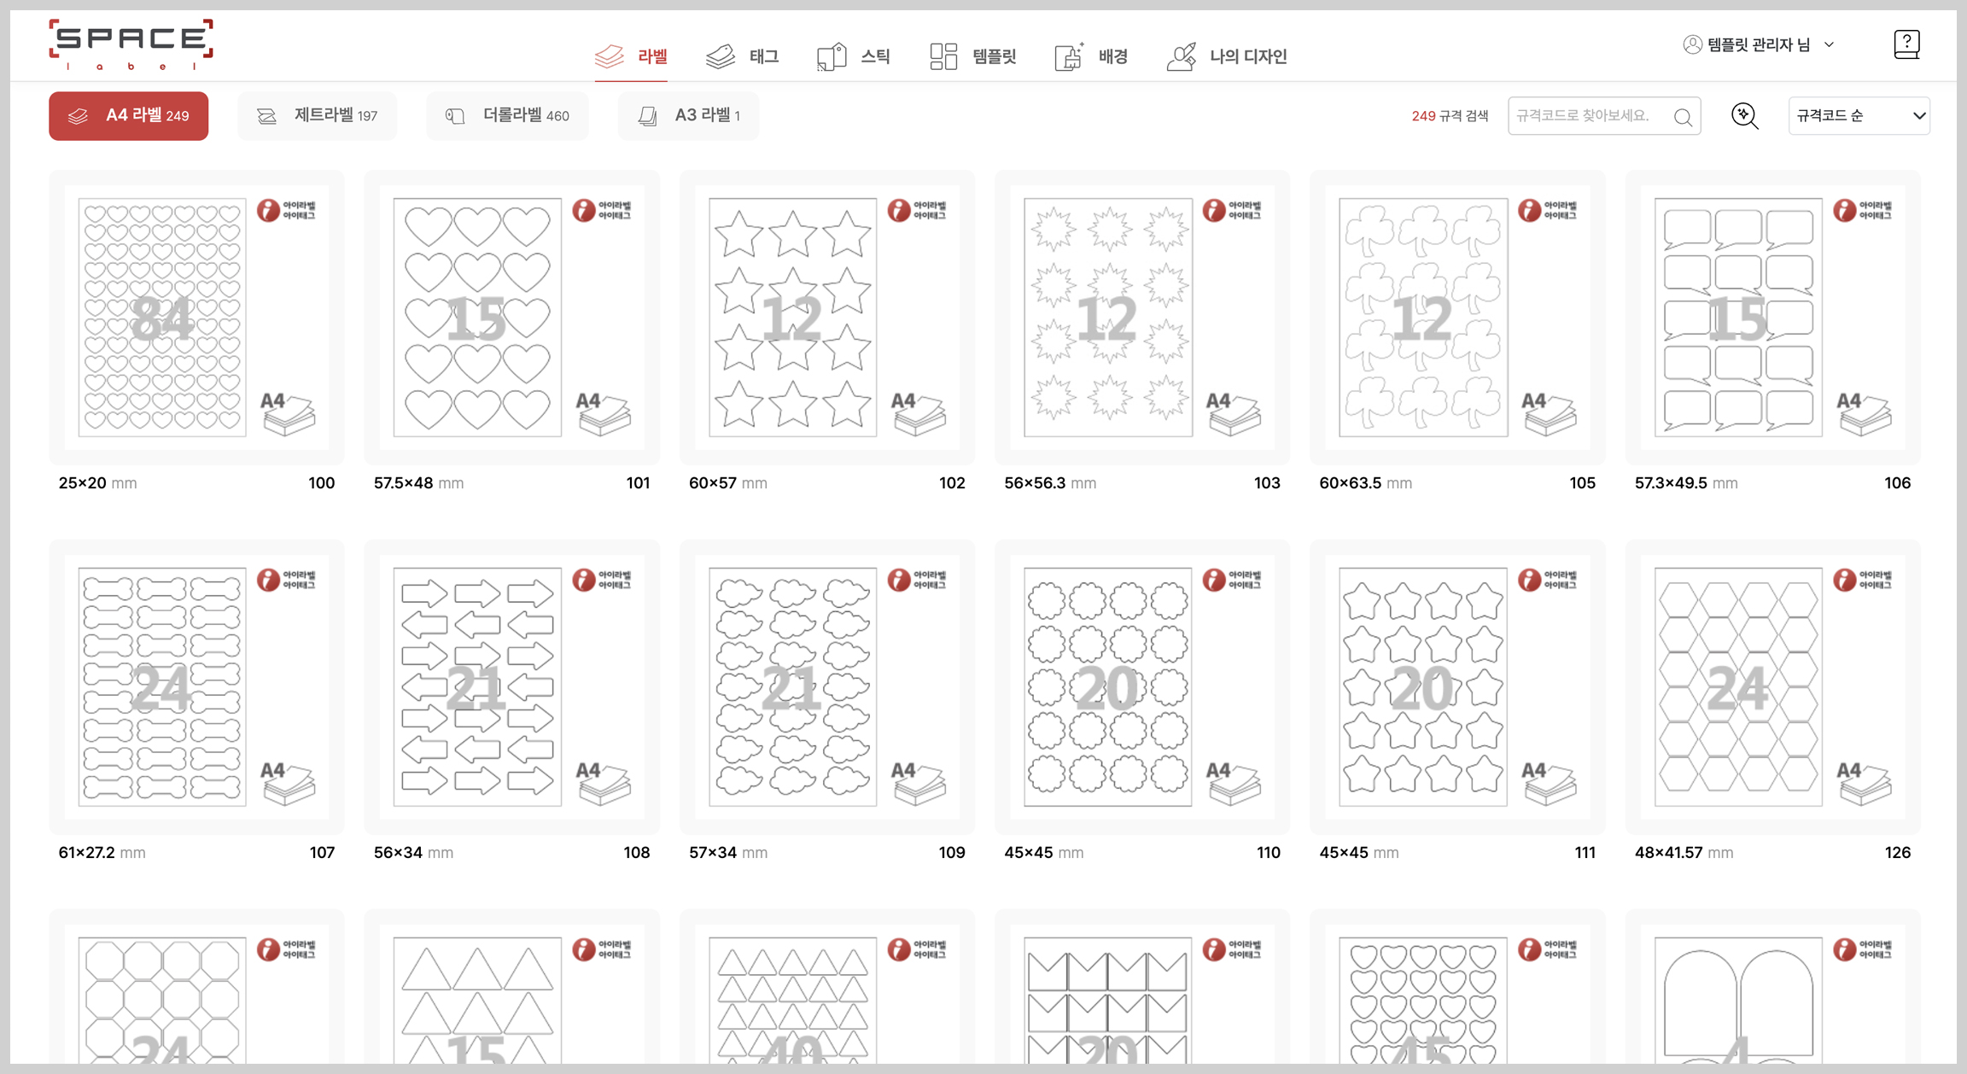The height and width of the screenshot is (1074, 1967).
Task: Open the 45 small hearts template
Action: (1458, 987)
